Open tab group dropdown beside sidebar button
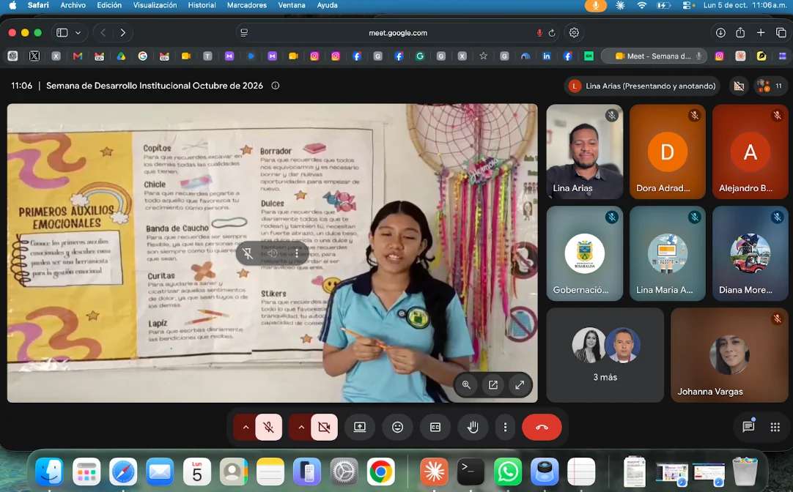The width and height of the screenshot is (793, 492). 78,33
